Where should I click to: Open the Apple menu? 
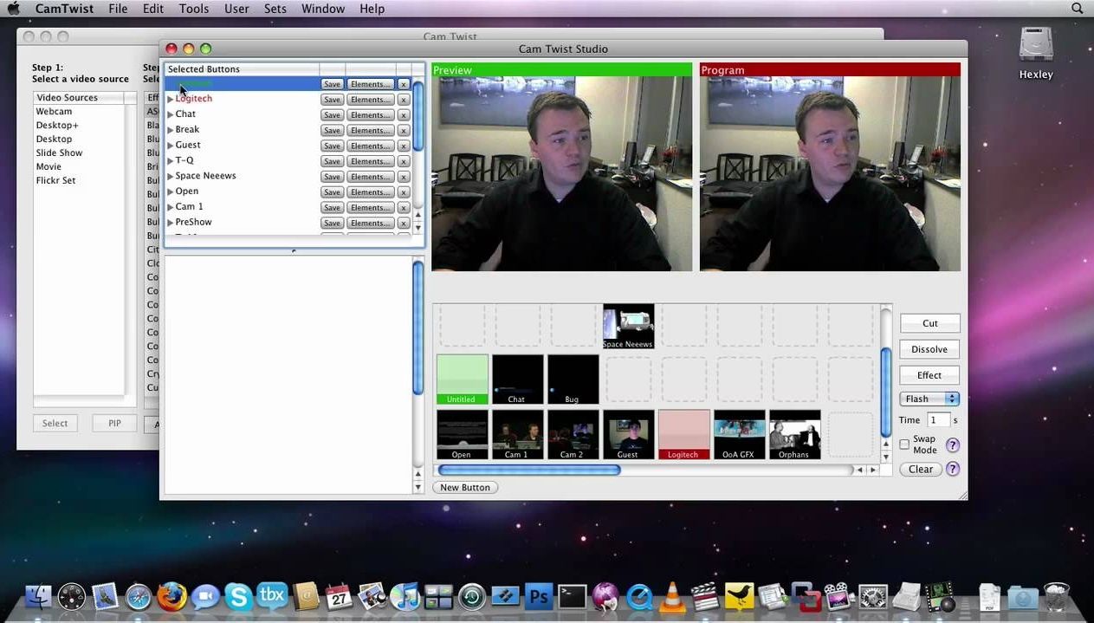tap(13, 9)
